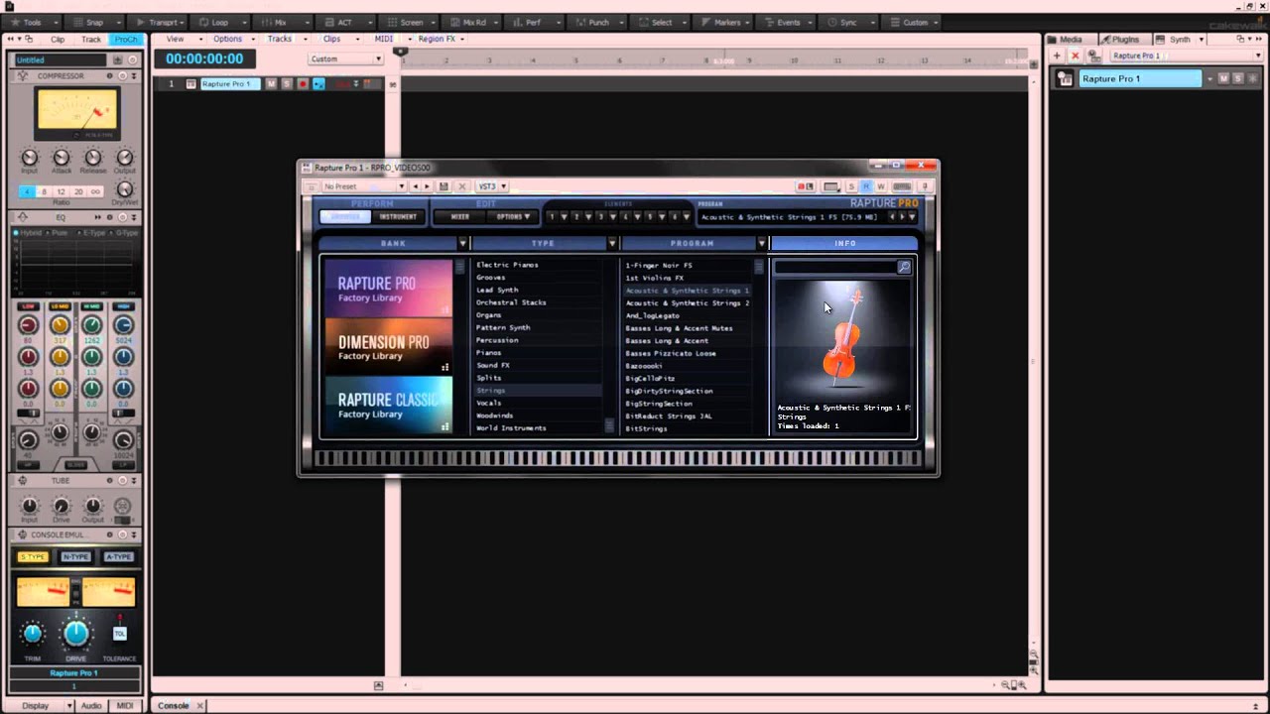Click the add module plus icon beside Untitled
Viewport: 1270px width, 714px height.
coord(117,59)
